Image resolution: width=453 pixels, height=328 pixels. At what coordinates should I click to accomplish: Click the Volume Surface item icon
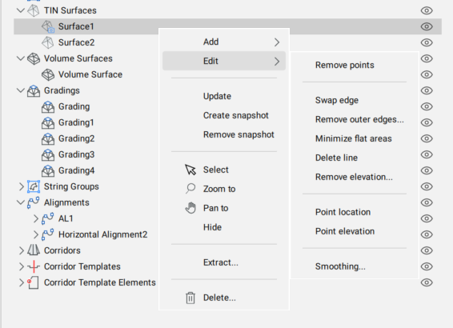48,74
